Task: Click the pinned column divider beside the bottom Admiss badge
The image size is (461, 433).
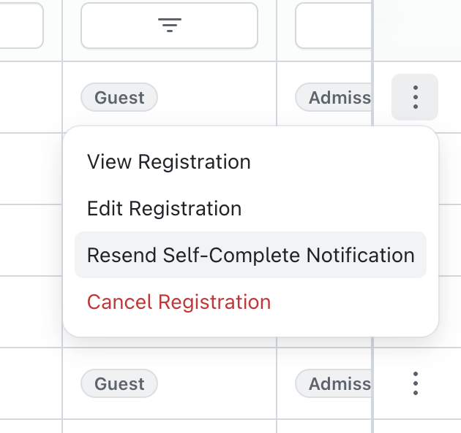Action: click(x=373, y=383)
